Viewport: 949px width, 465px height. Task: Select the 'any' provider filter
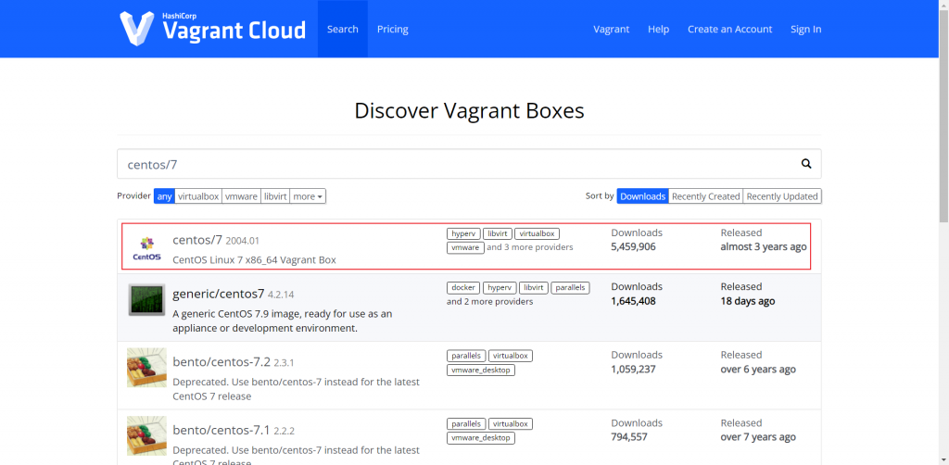(x=164, y=196)
